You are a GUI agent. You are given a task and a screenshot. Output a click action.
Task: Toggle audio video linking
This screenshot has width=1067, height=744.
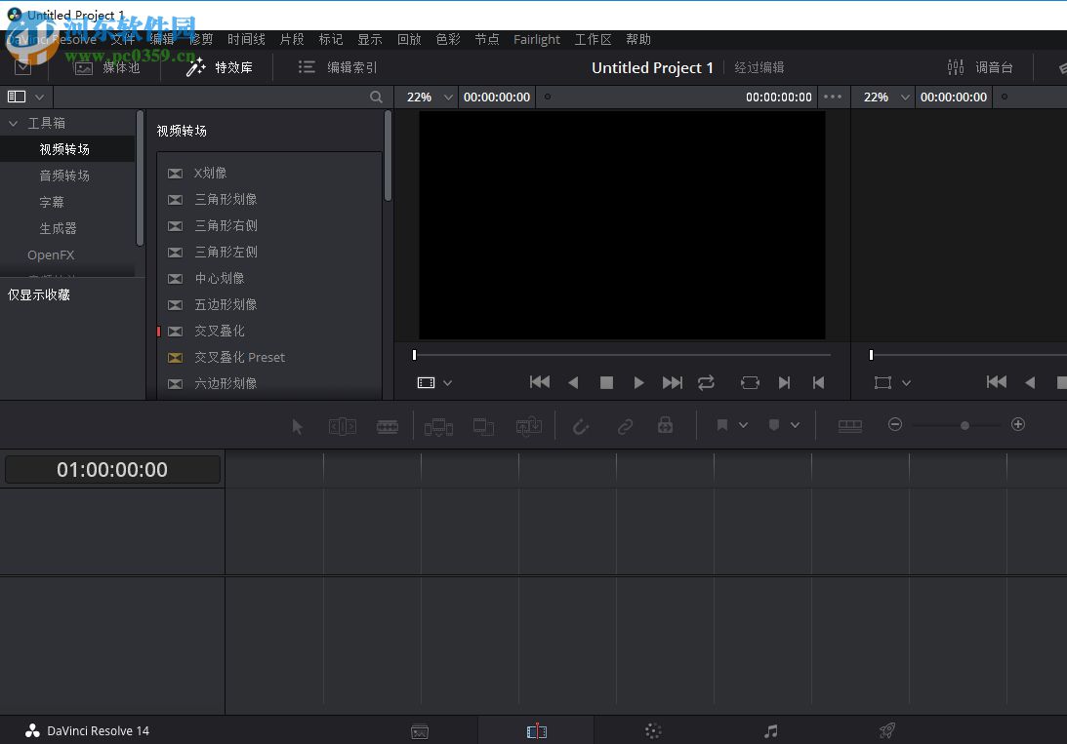coord(626,426)
